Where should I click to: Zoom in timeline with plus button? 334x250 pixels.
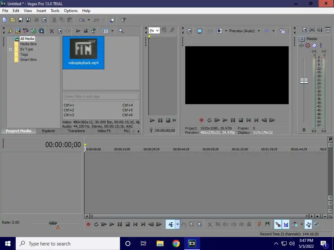click(317, 216)
